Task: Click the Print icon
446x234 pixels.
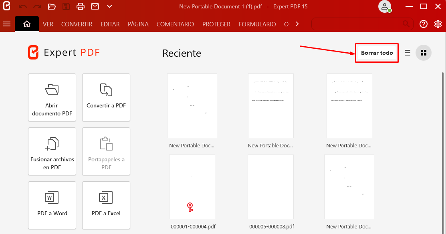Action: point(81,6)
